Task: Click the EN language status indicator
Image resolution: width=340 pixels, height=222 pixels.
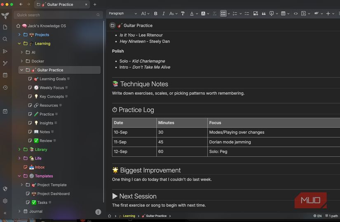Action: click(317, 216)
